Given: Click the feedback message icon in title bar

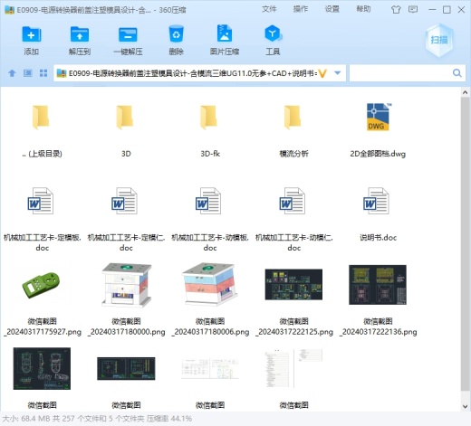Looking at the screenshot, I should [413, 9].
